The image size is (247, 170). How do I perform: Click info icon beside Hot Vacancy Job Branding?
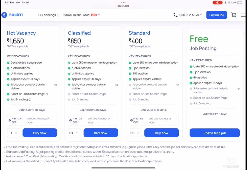(30, 99)
